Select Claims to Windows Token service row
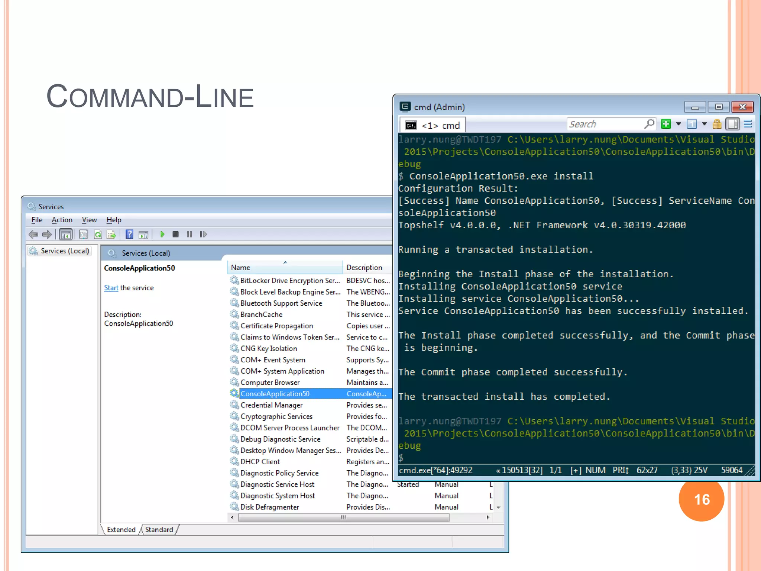761x571 pixels. coord(311,337)
